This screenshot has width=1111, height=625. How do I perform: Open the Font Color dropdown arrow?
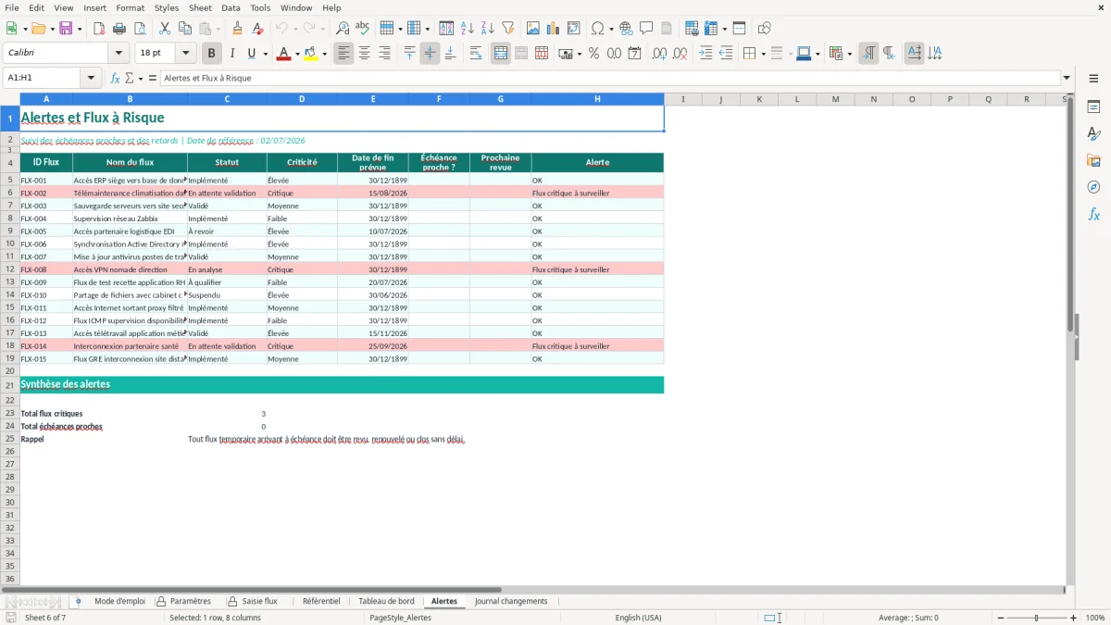tap(296, 54)
